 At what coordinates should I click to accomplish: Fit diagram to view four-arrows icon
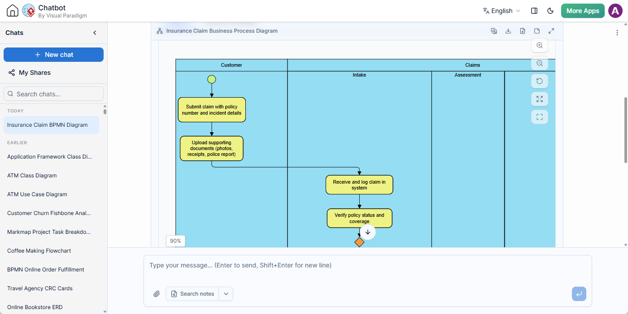pyautogui.click(x=540, y=99)
